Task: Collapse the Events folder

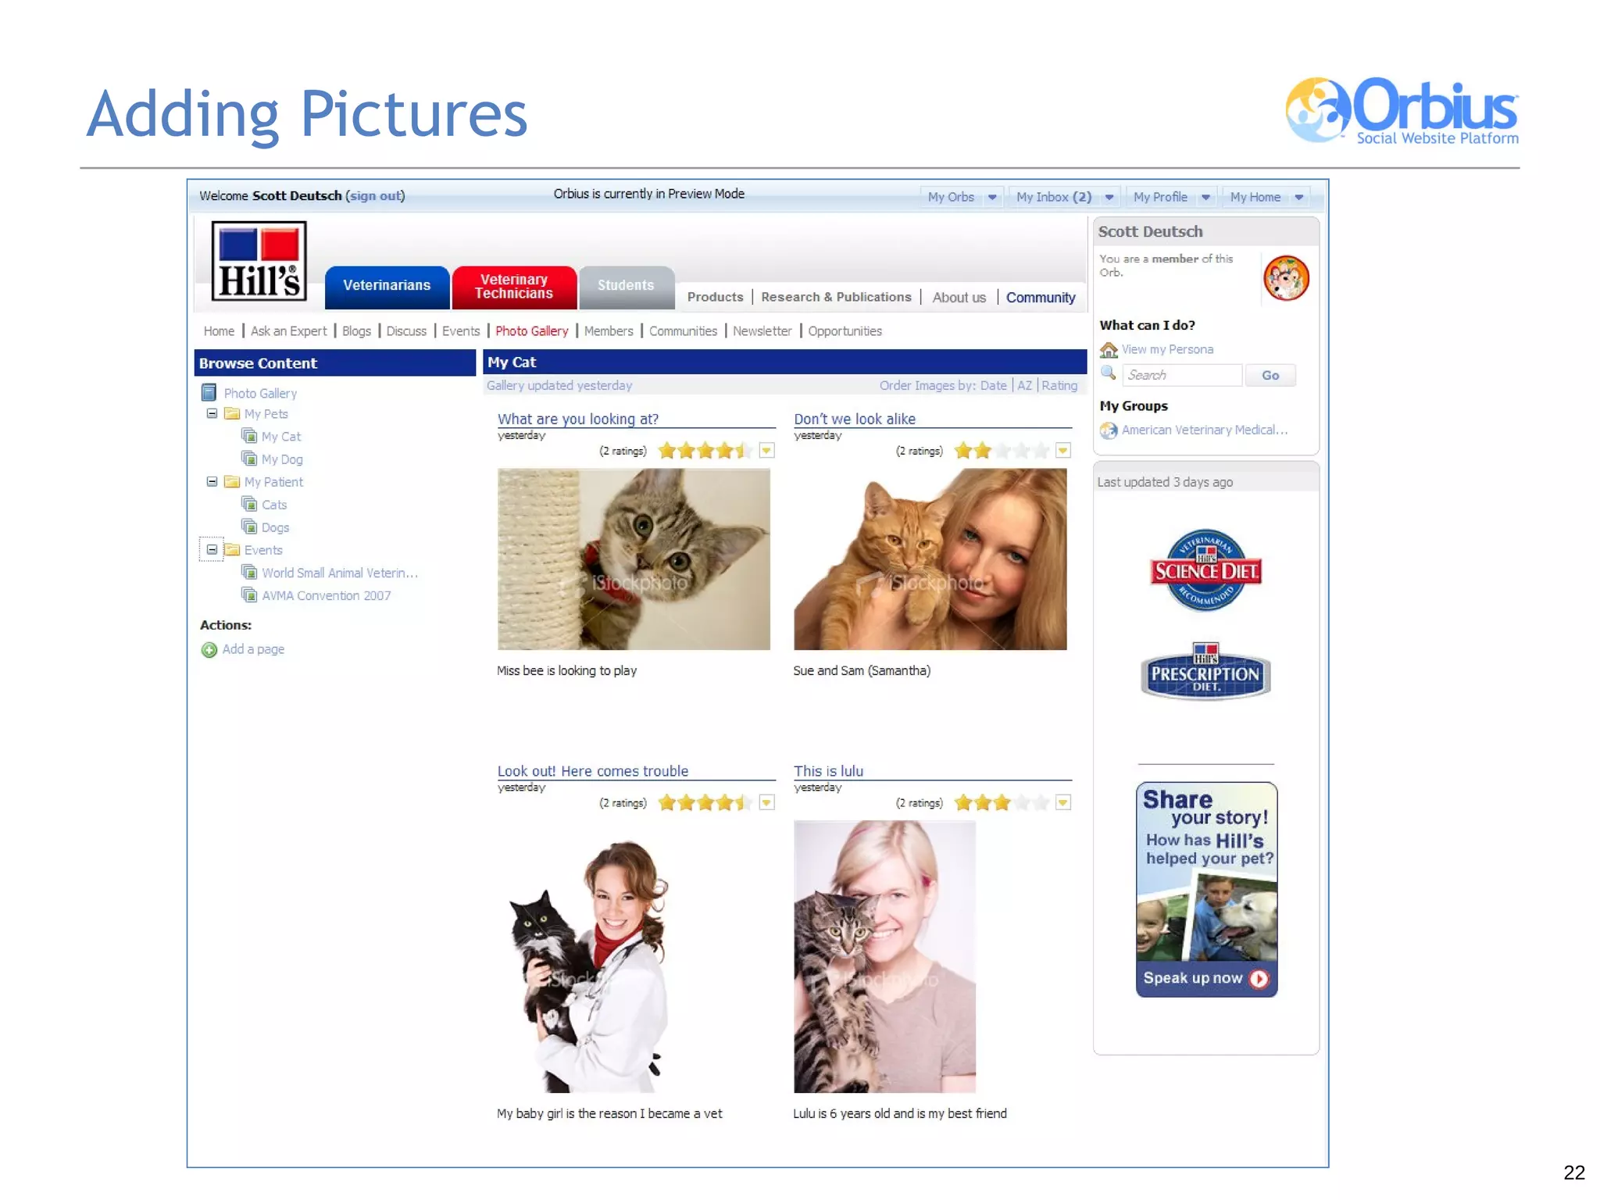Action: pyautogui.click(x=212, y=549)
